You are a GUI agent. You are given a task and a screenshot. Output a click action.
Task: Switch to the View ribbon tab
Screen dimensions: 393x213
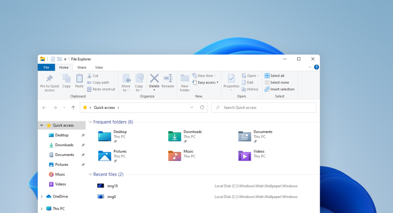tap(99, 68)
